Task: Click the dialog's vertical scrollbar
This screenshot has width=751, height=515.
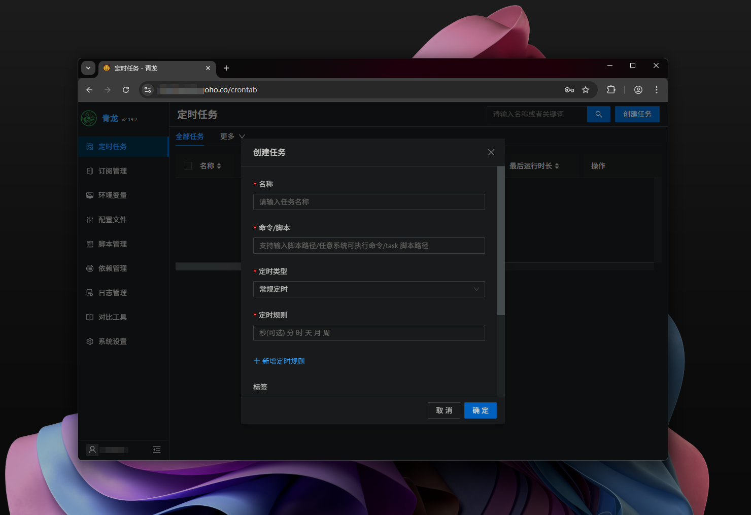Action: 501,241
